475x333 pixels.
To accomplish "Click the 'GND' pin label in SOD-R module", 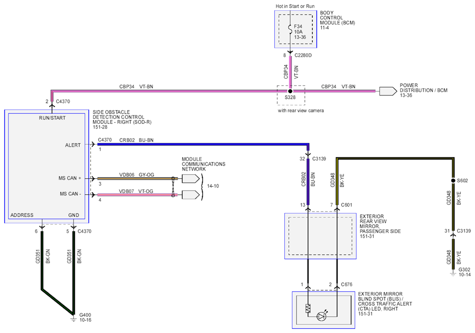I will pos(74,215).
